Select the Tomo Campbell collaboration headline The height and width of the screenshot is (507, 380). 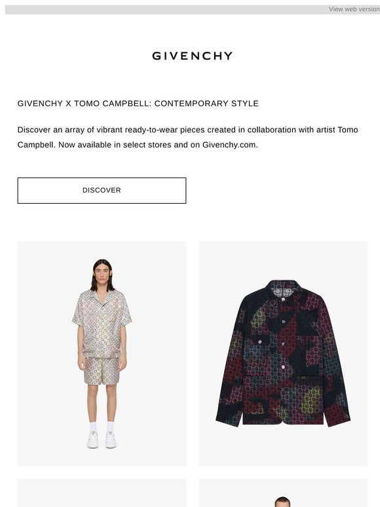tap(138, 103)
